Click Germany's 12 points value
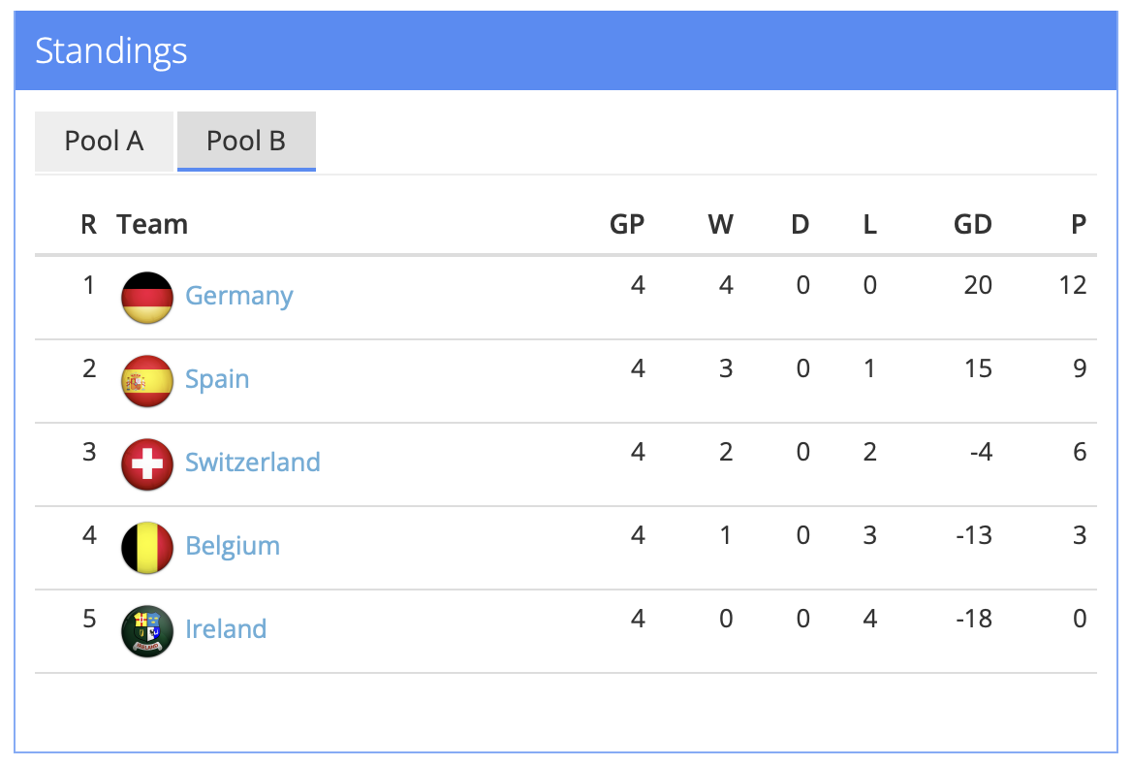 [x=1072, y=285]
